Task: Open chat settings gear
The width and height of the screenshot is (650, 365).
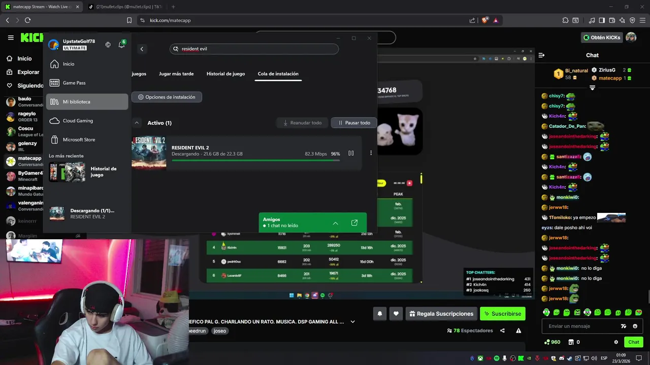Action: 616,342
